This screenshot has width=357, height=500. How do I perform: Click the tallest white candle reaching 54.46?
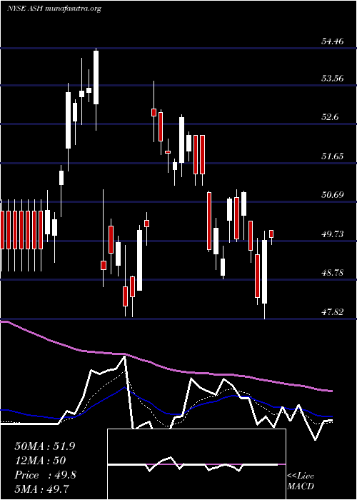pyautogui.click(x=96, y=77)
